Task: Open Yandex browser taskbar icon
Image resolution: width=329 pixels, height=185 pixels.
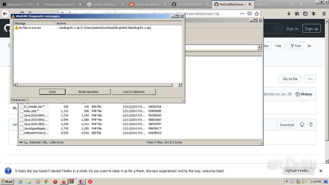Action: [90, 182]
